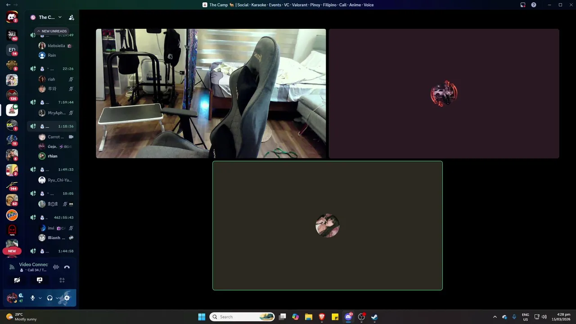
Task: Join voice channel timed 462:55:43
Action: [52, 217]
